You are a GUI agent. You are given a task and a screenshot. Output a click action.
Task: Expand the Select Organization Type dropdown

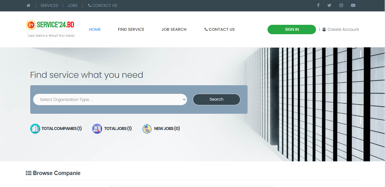point(110,99)
